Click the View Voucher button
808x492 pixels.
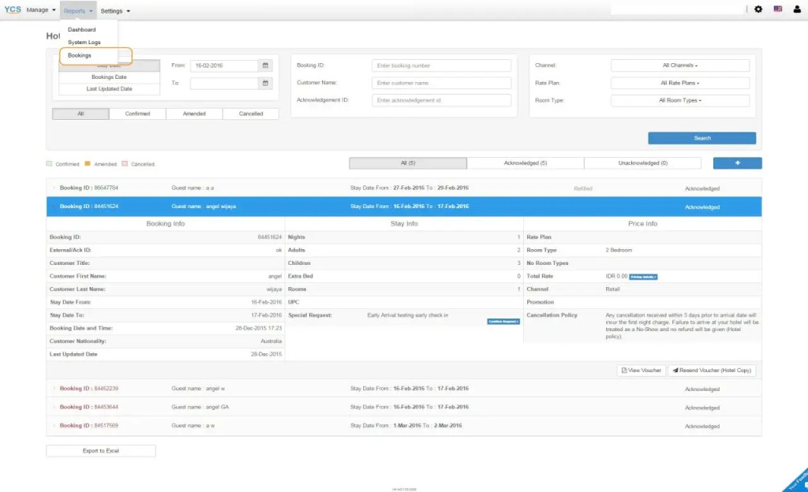[641, 370]
